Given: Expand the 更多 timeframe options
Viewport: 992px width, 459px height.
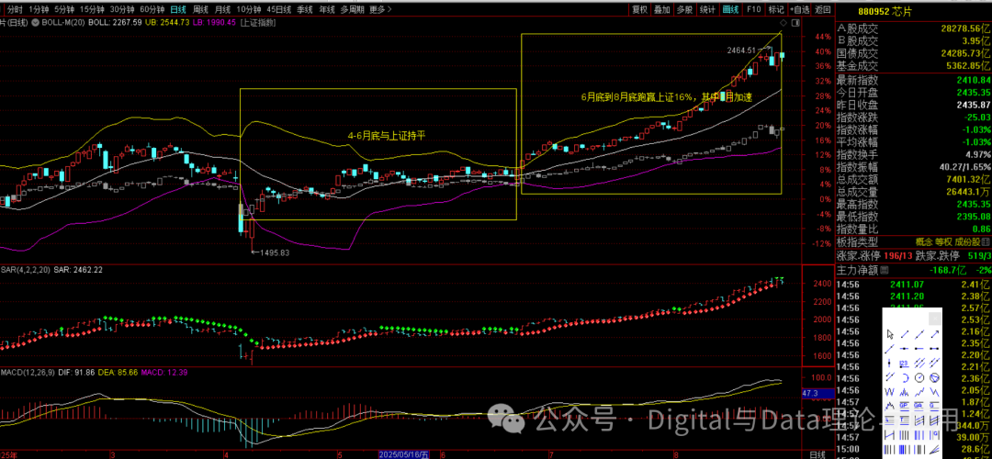Looking at the screenshot, I should pos(379,9).
